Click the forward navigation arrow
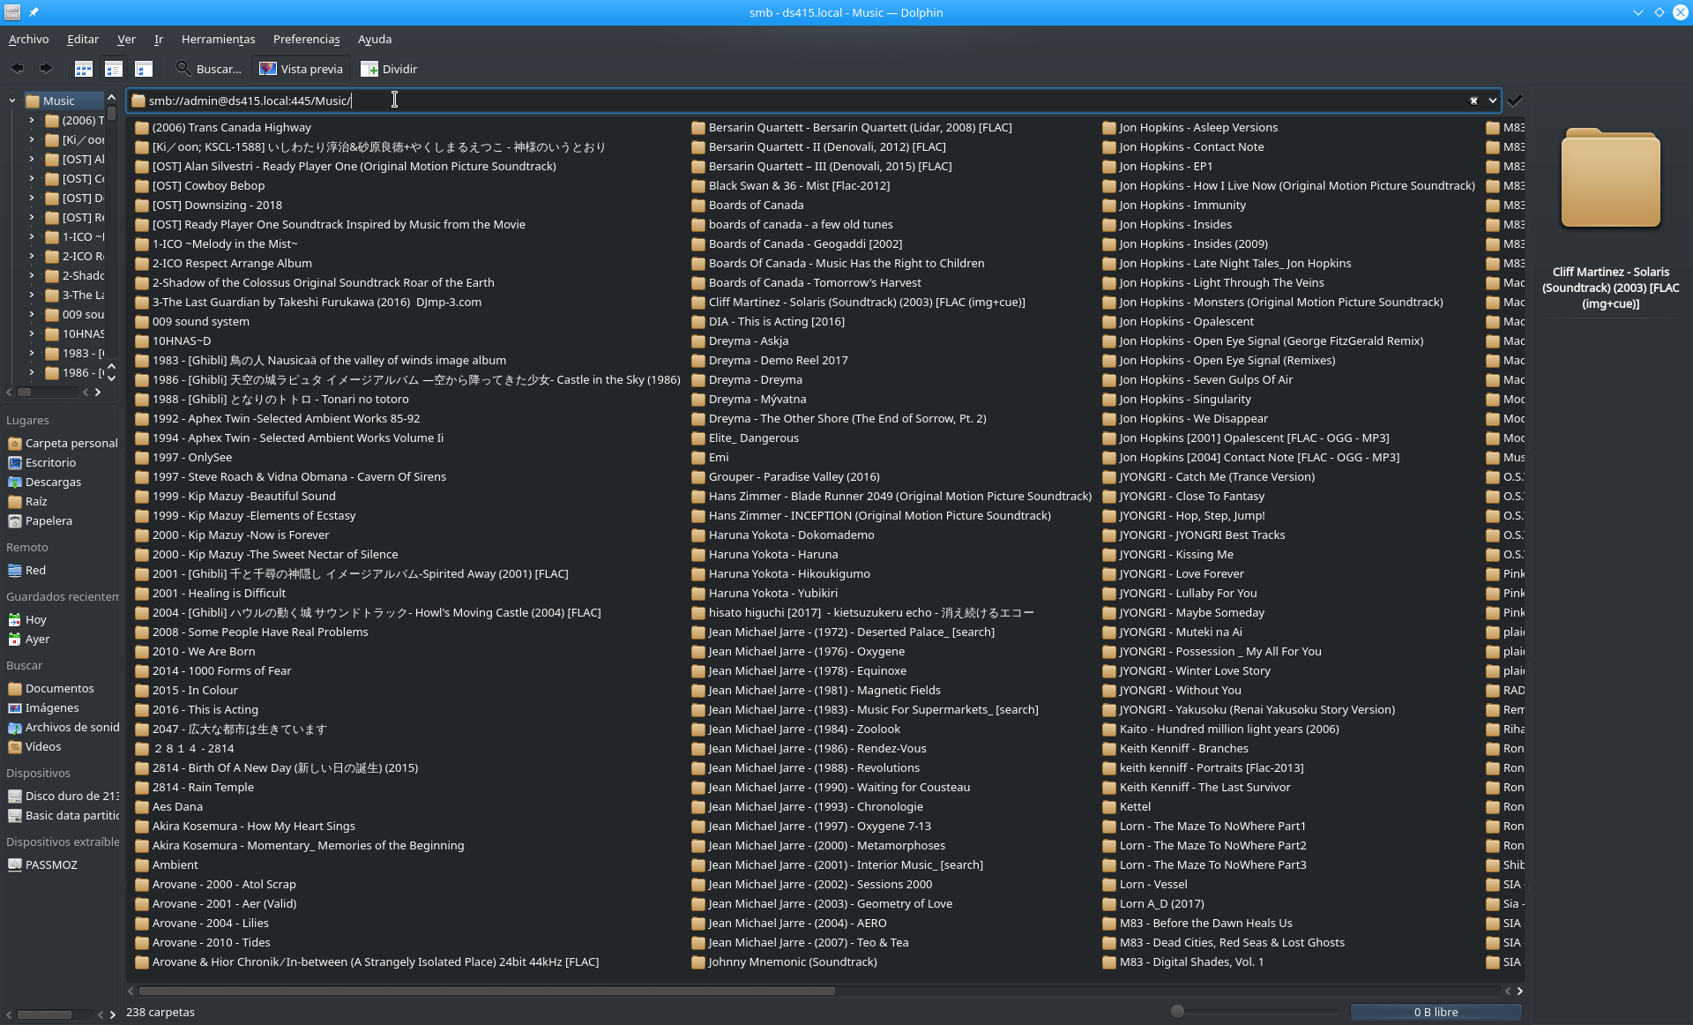The image size is (1693, 1025). (45, 68)
